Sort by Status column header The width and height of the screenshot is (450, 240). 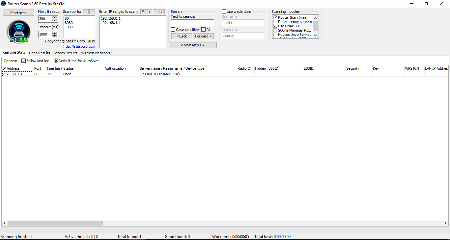tap(83, 68)
